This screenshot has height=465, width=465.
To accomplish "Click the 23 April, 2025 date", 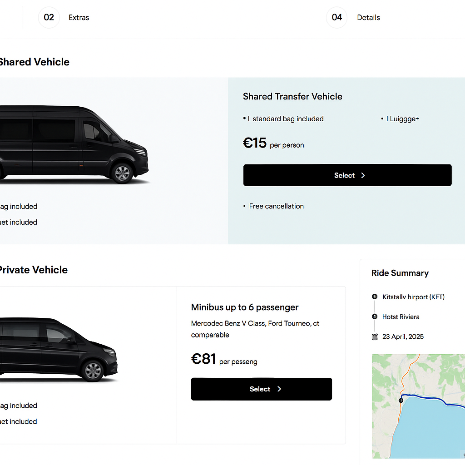I will pyautogui.click(x=403, y=336).
